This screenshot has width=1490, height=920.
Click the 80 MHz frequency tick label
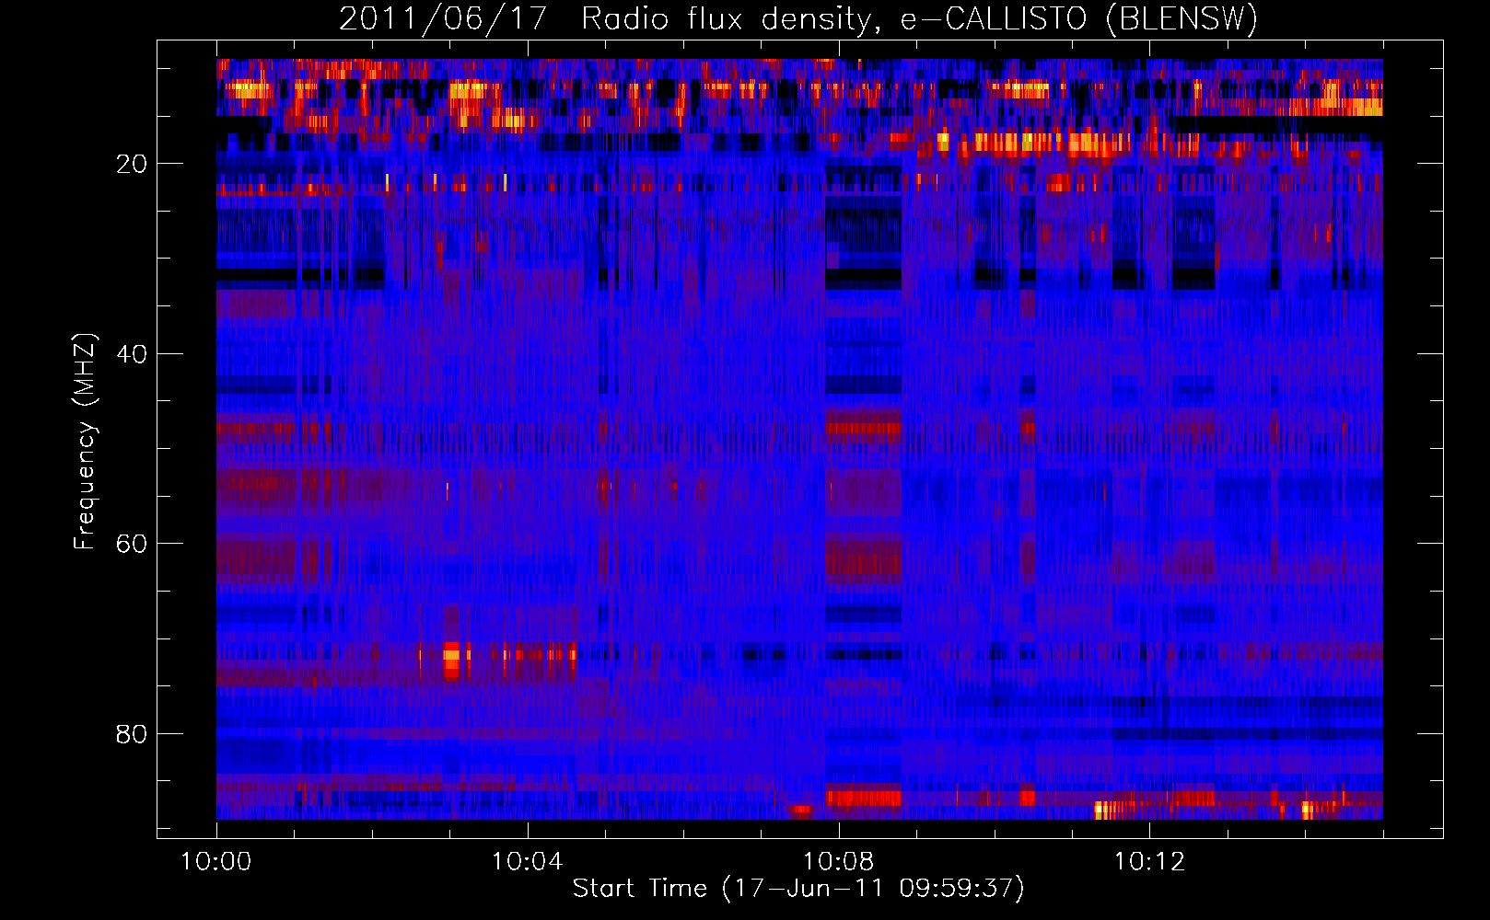point(133,734)
